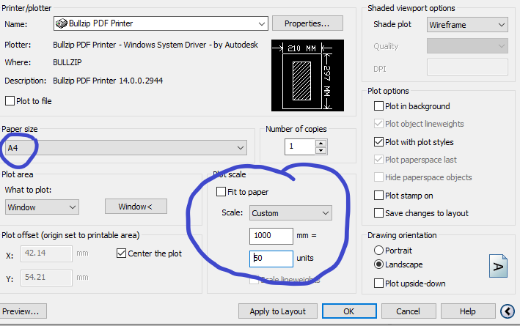The height and width of the screenshot is (326, 520).
Task: Click the Window< button
Action: pos(136,207)
